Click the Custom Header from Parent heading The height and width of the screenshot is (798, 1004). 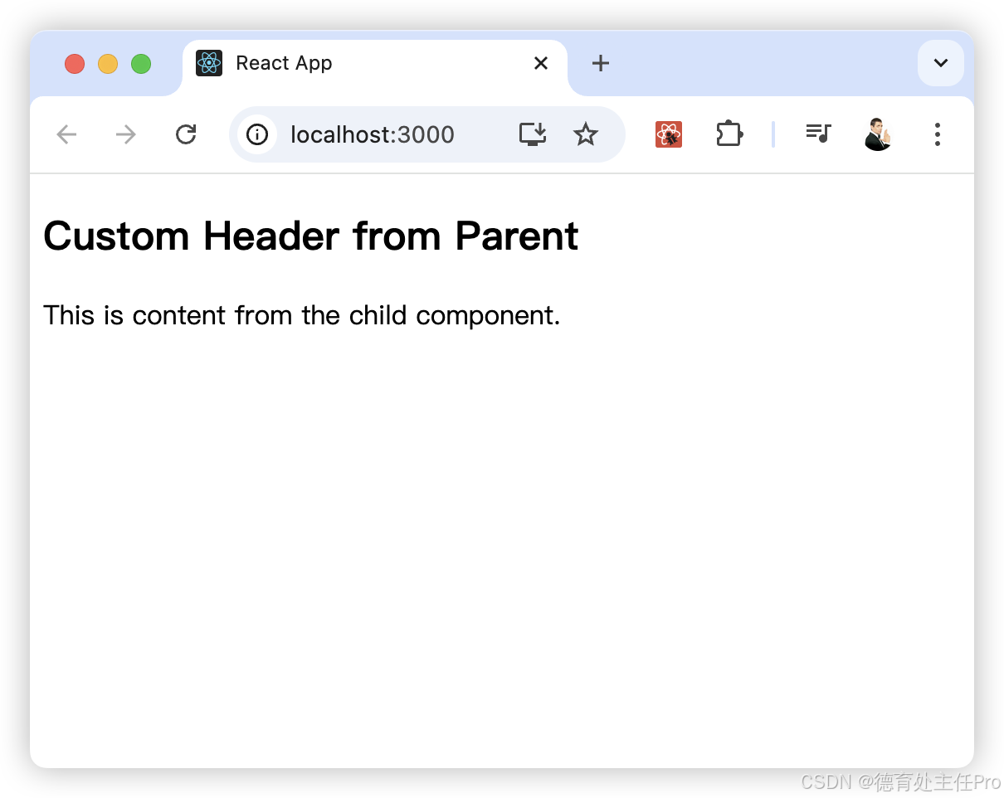311,236
